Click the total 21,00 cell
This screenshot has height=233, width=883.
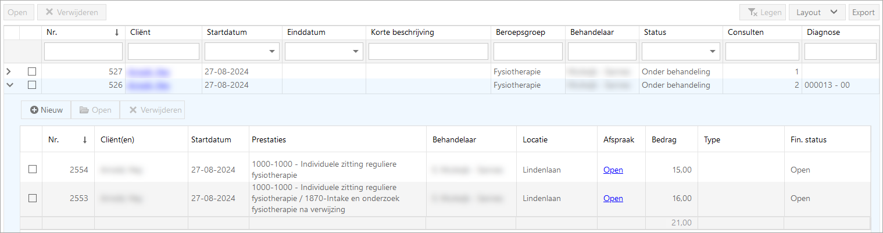671,223
